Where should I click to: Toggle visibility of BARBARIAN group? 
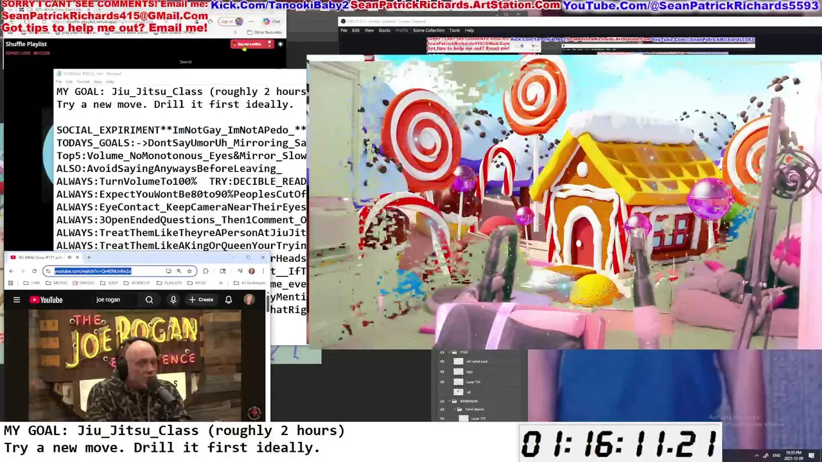(x=442, y=401)
